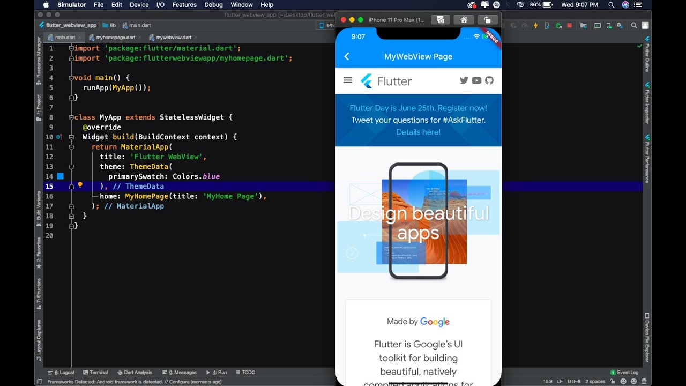Open the LF line separator selector
Screen dimensions: 686x386
(560, 382)
